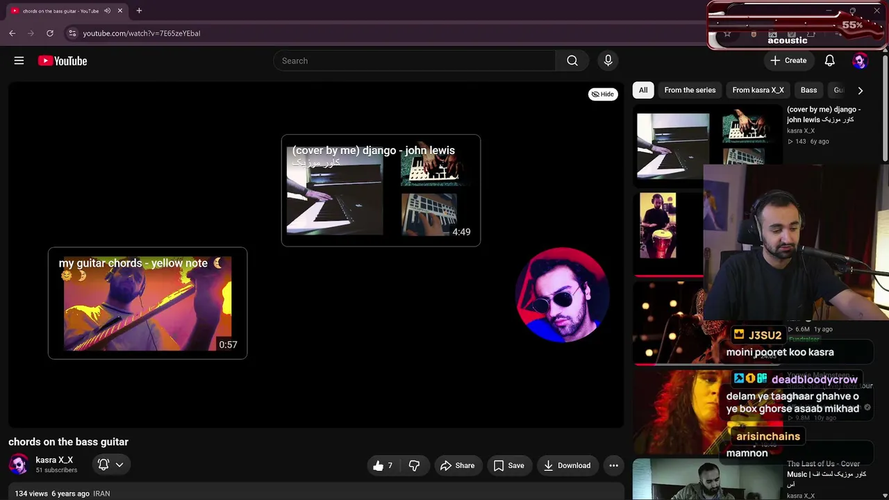Open the kasra X_X channel name link

(x=54, y=460)
